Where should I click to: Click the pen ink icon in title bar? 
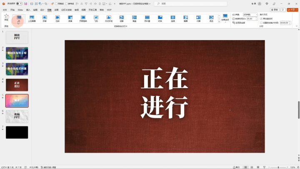pyautogui.click(x=274, y=4)
